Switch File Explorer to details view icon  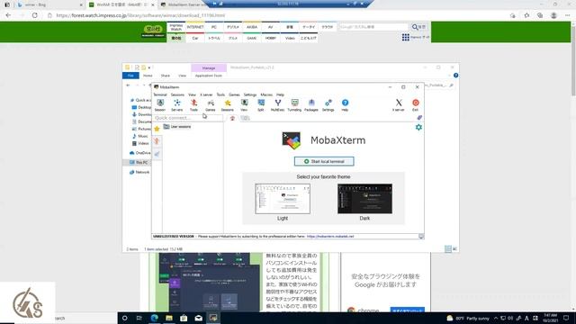(x=448, y=249)
